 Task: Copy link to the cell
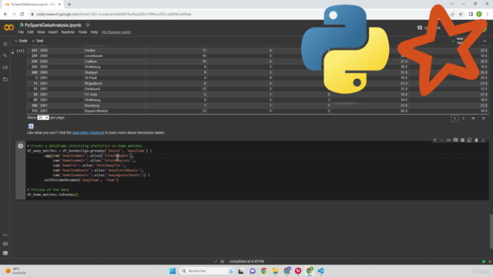click(448, 140)
